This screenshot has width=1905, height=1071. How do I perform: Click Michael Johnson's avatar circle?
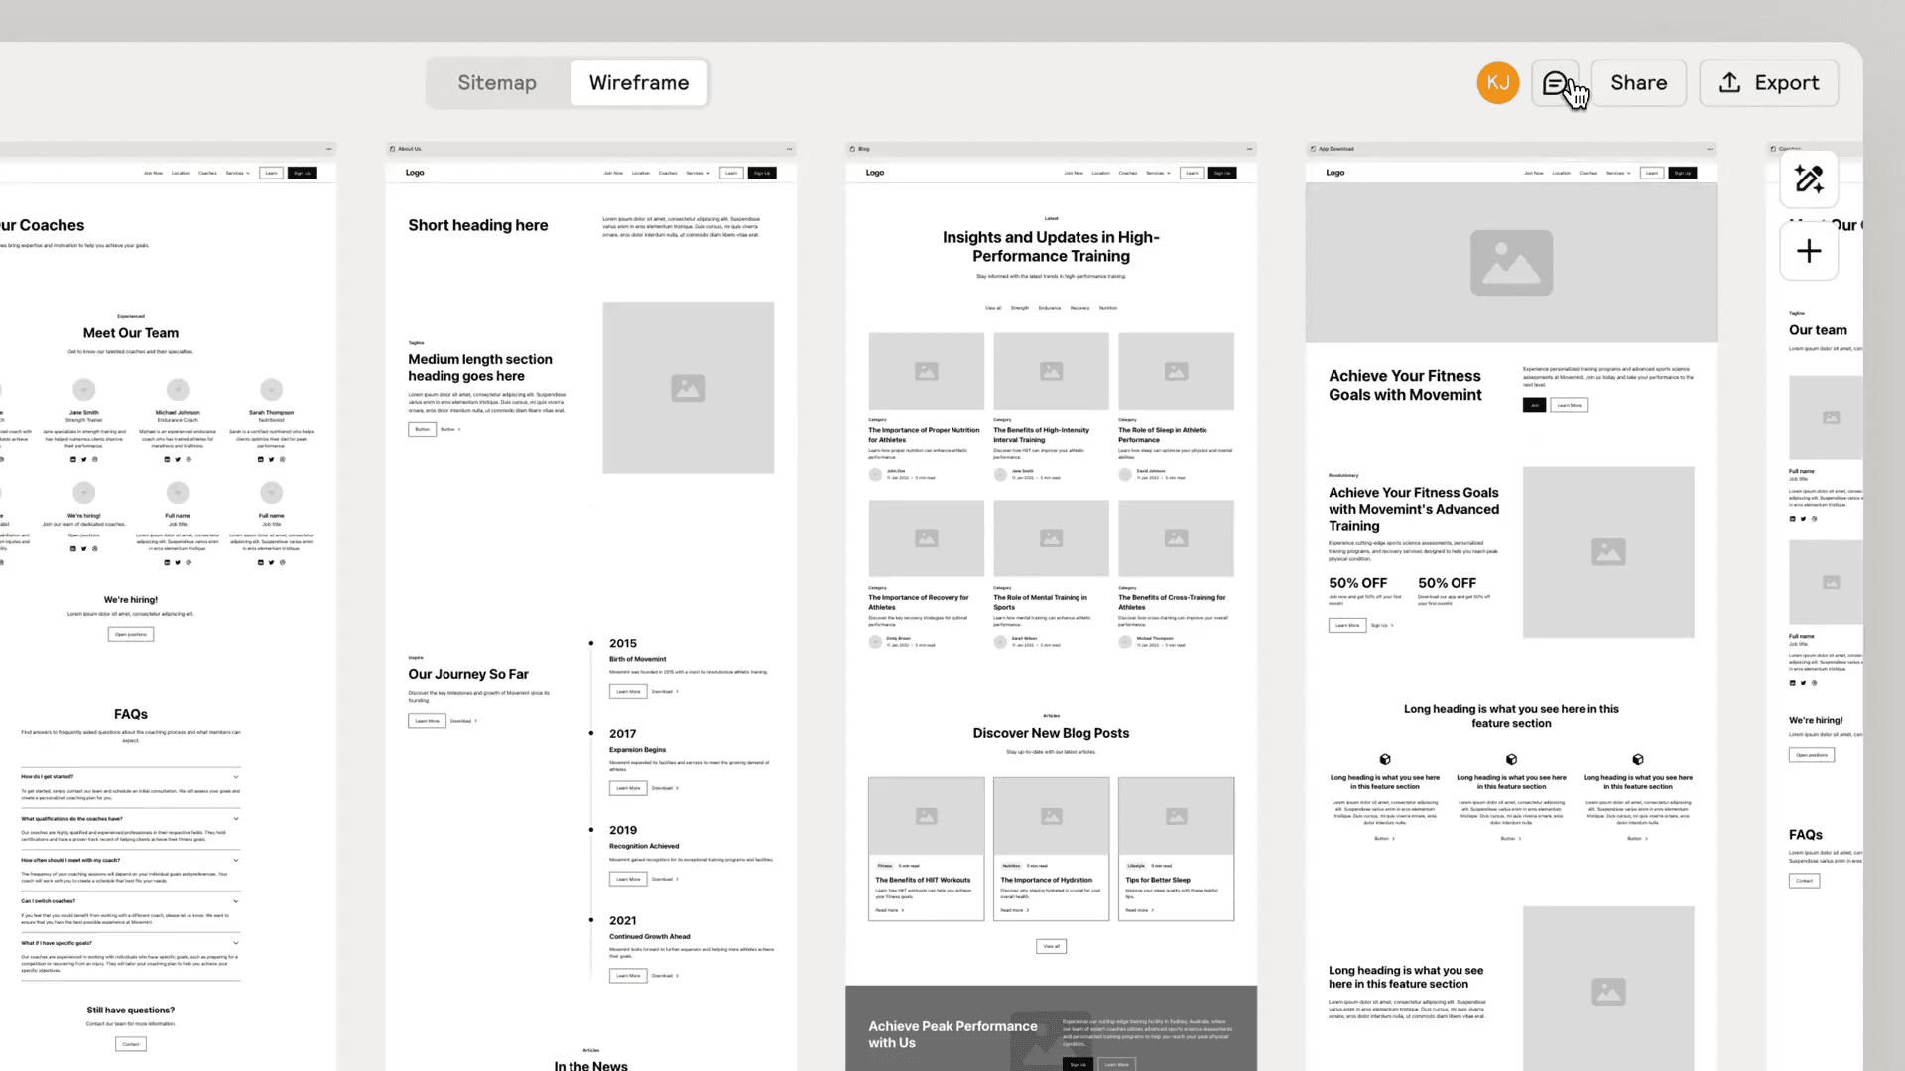(178, 390)
